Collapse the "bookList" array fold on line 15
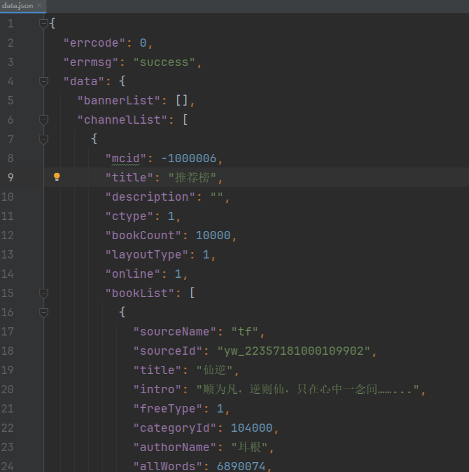Viewport: 469px width, 472px height. click(44, 293)
